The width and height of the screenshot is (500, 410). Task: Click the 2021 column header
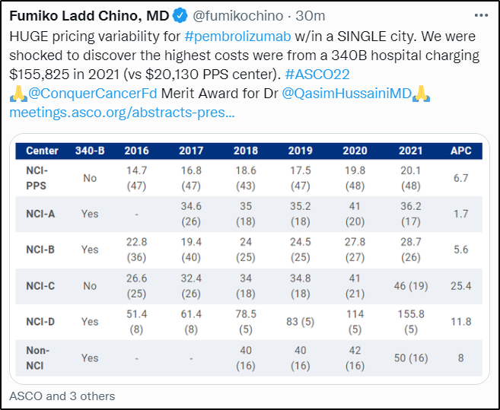click(409, 151)
